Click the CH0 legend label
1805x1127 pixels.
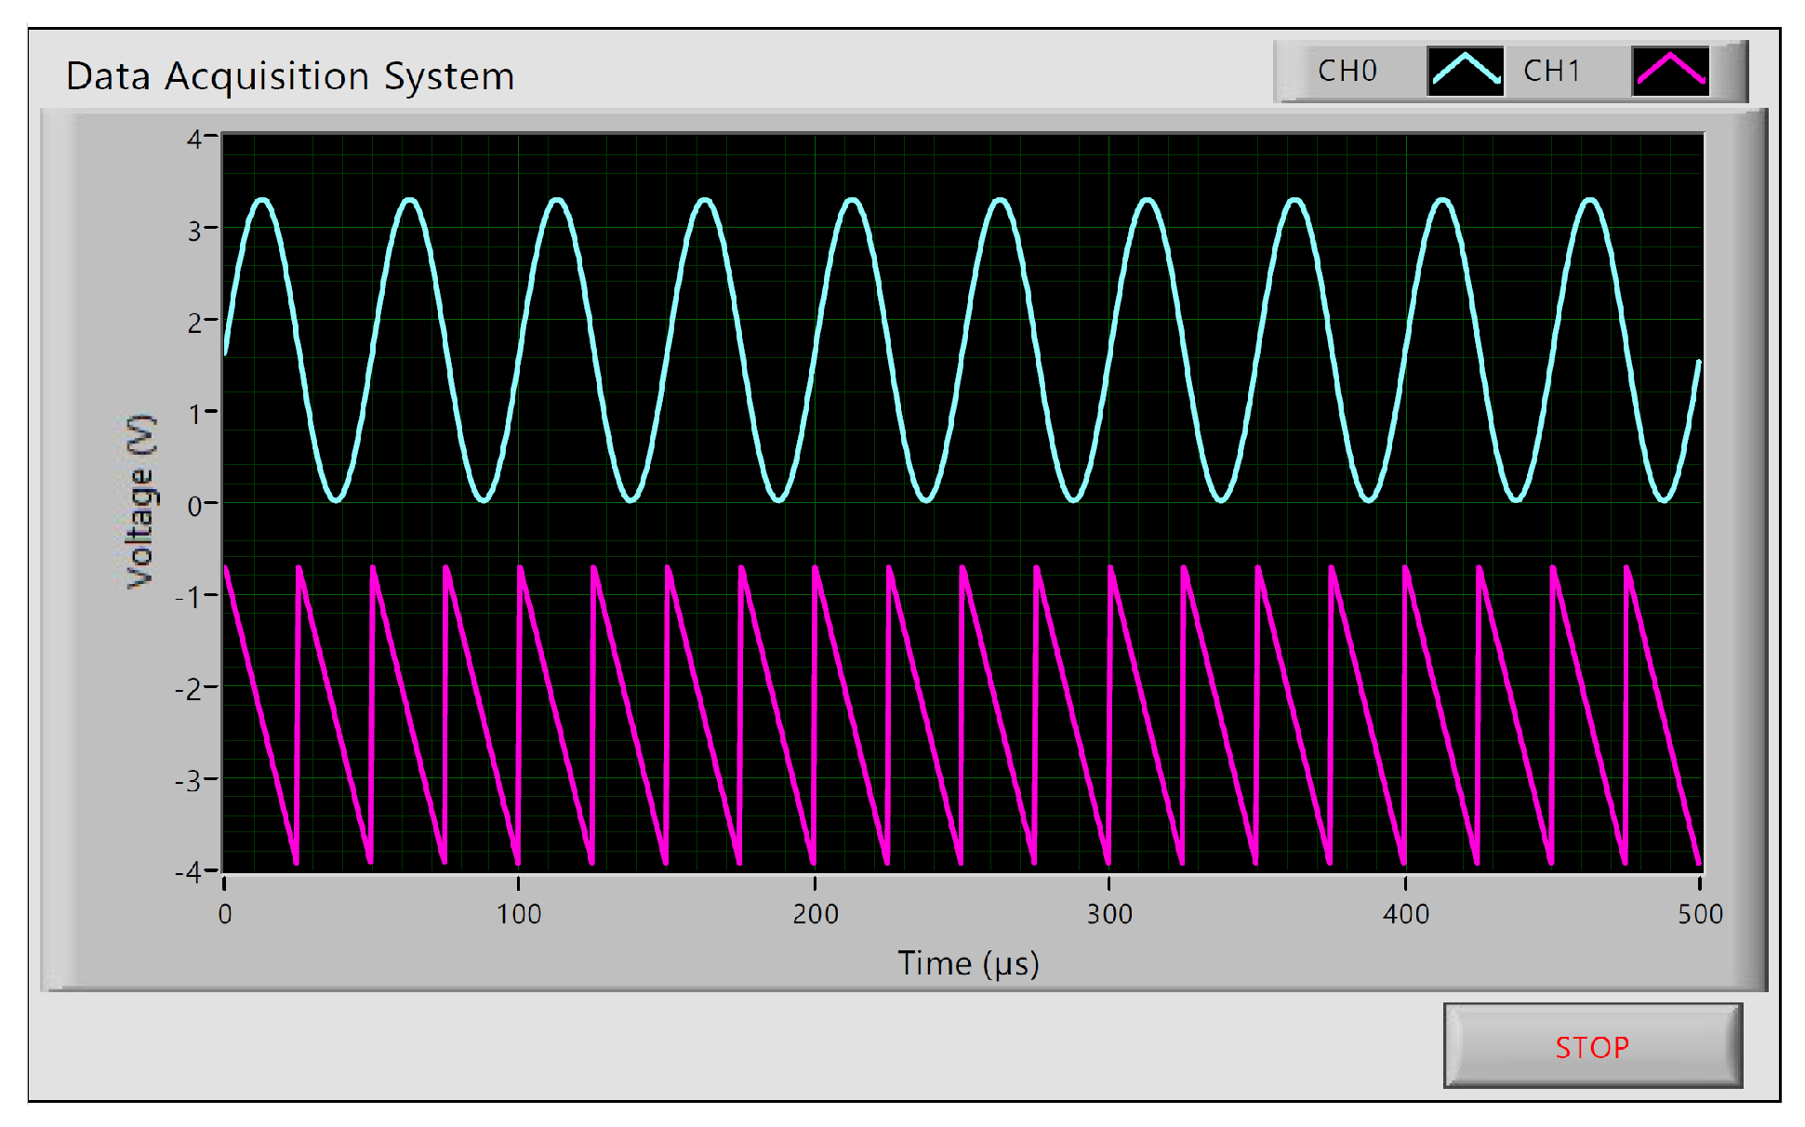click(x=1347, y=72)
